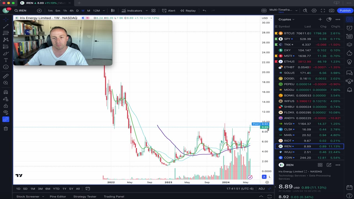The height and width of the screenshot is (199, 354).
Task: Open the Fibonacci retracement tool group
Action: coord(6,33)
